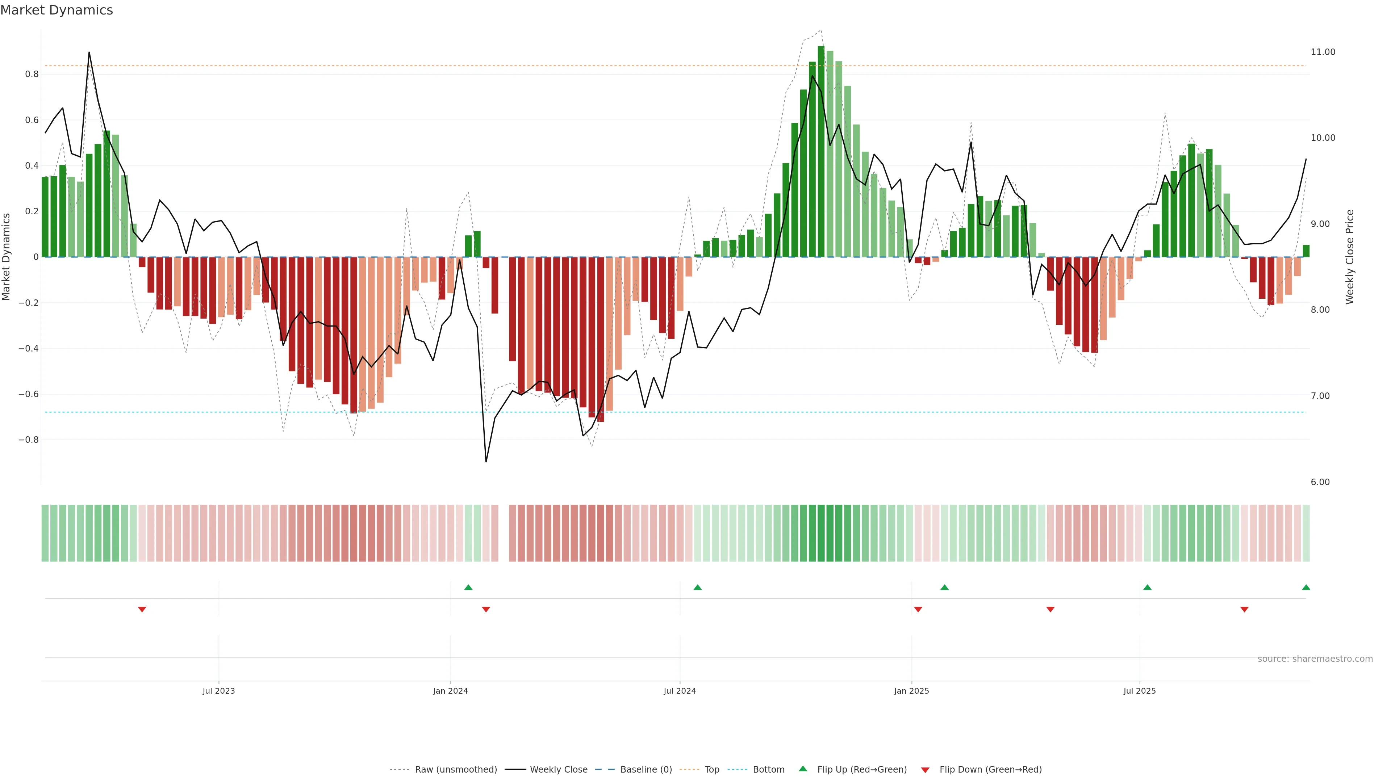Click the Jul 2023 axis label
Screen dimensions: 1391x782
[x=219, y=691]
